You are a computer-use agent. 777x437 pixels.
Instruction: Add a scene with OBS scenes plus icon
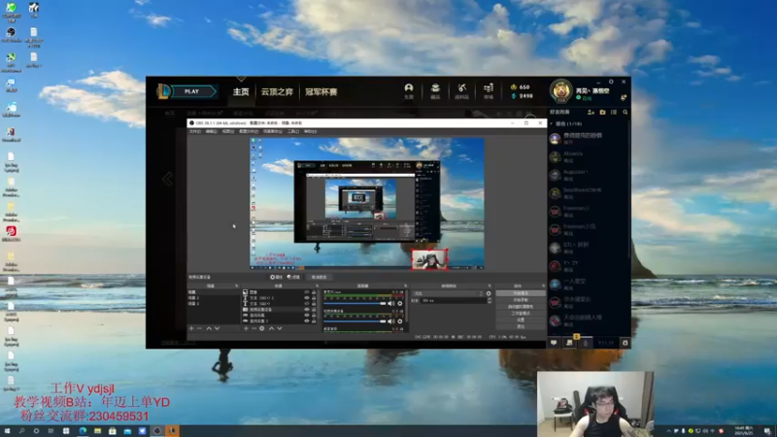(x=190, y=328)
